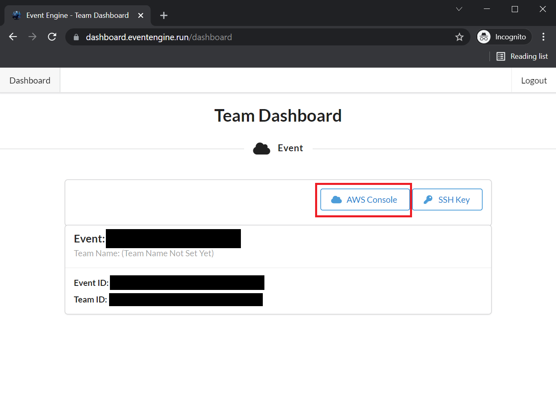Expand the tab search chevron
The height and width of the screenshot is (399, 556).
(x=459, y=9)
